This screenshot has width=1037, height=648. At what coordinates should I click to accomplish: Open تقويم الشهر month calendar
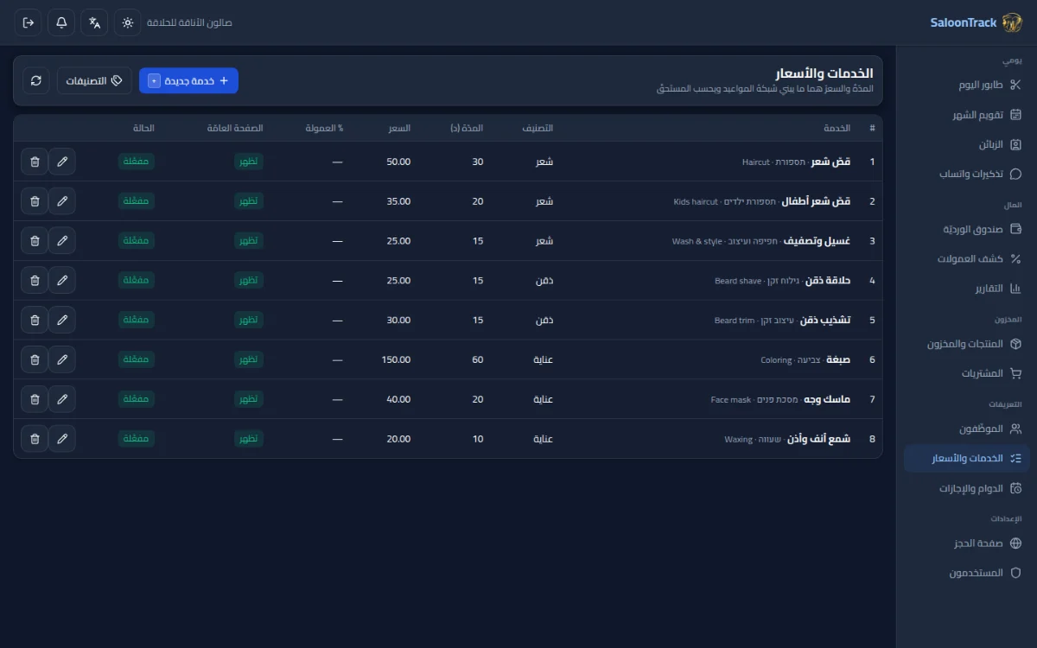tap(967, 115)
